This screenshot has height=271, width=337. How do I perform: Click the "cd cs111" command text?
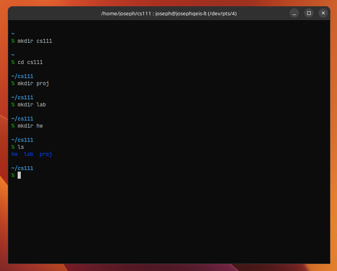(x=30, y=62)
